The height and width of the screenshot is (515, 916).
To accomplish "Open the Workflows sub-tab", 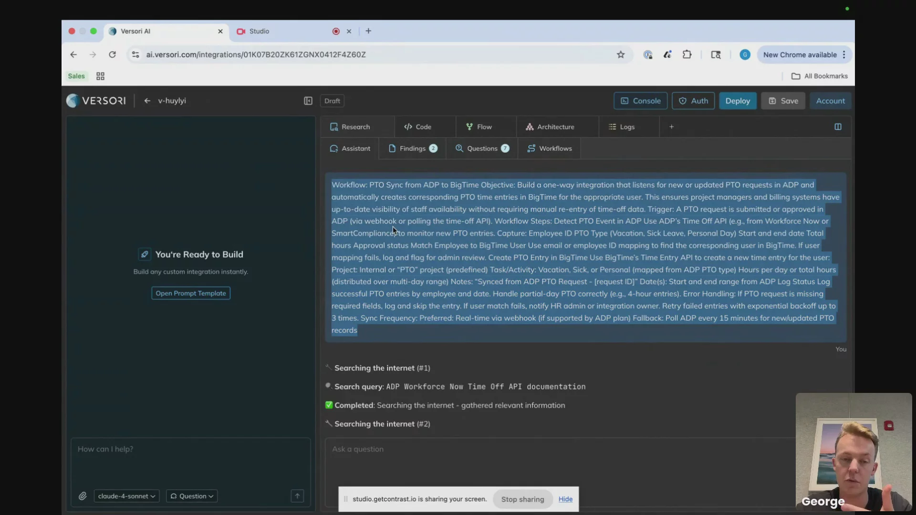I will (550, 149).
